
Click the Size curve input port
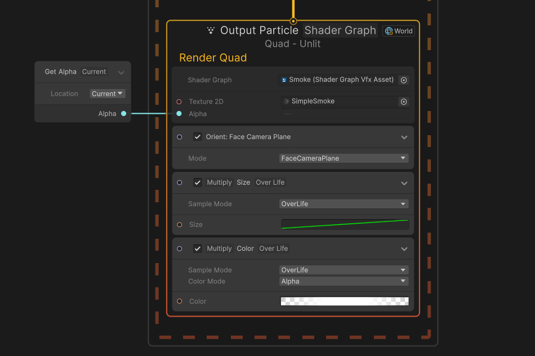click(x=179, y=225)
